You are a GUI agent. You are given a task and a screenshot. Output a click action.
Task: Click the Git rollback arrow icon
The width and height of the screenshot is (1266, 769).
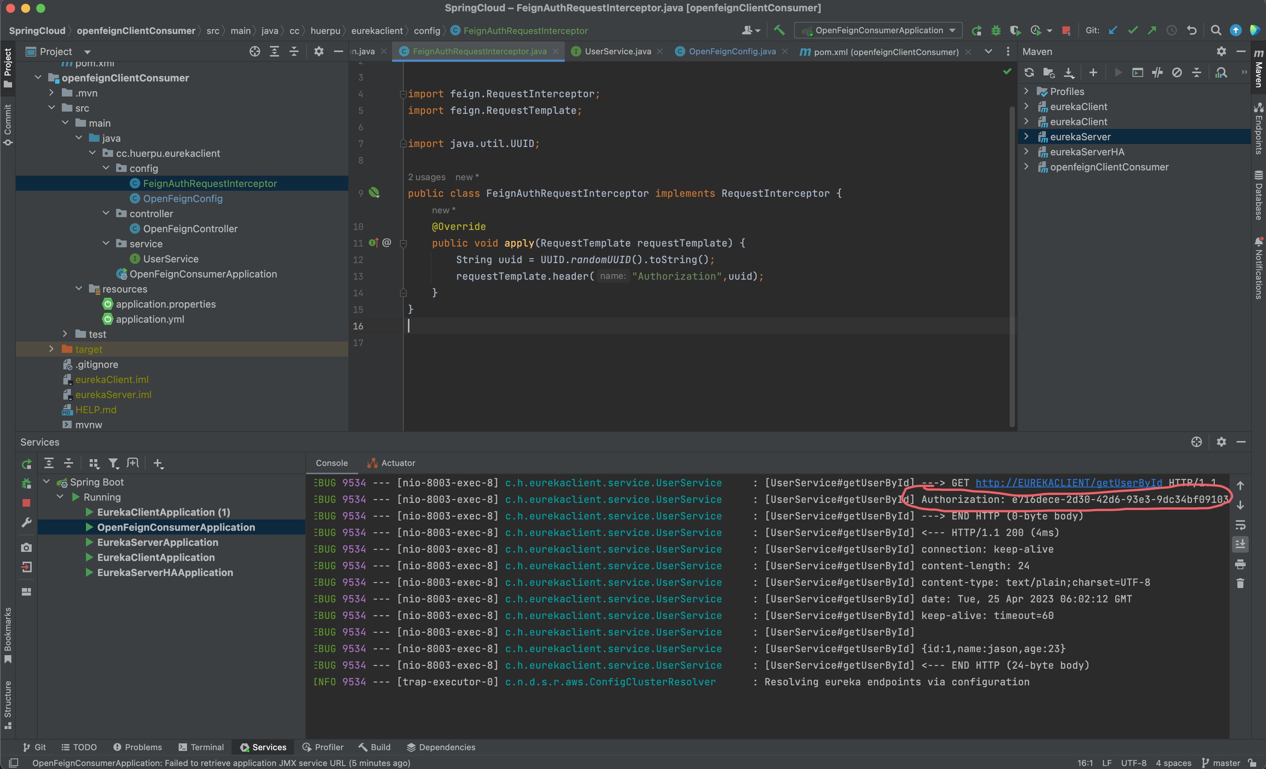(x=1192, y=30)
